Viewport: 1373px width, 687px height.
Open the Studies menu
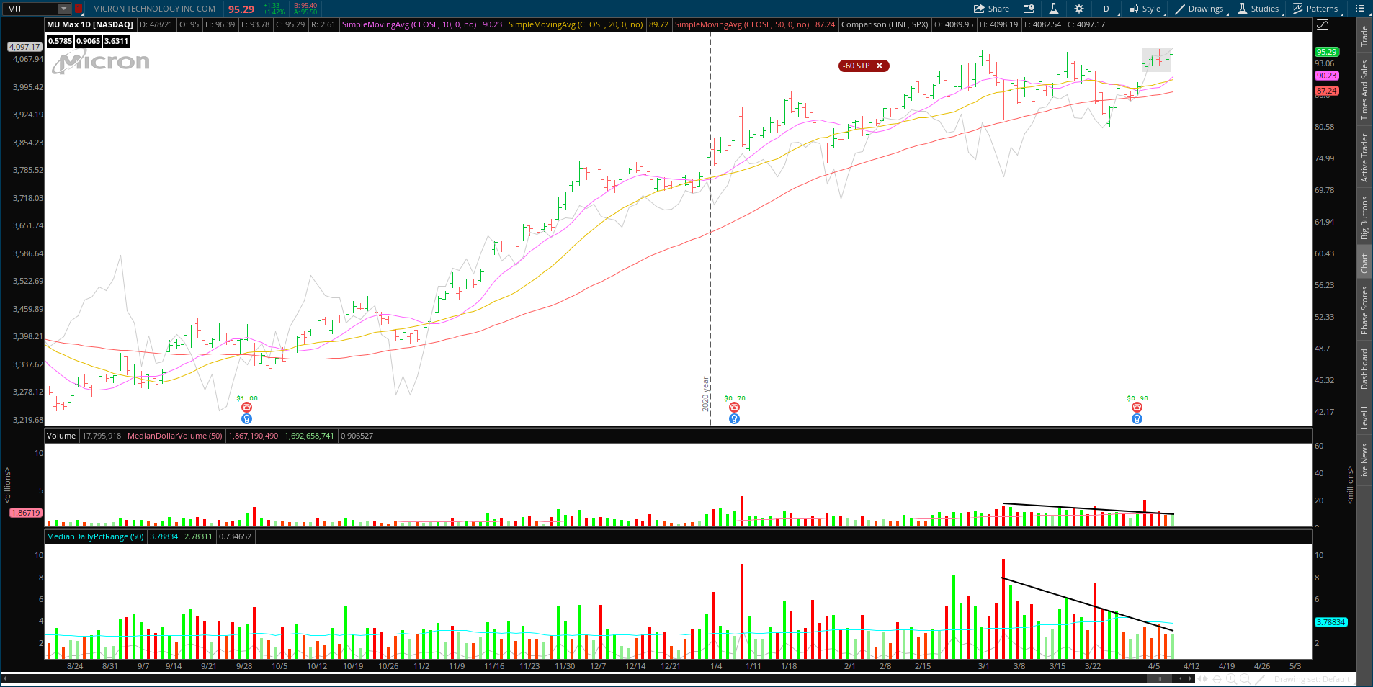tap(1258, 9)
